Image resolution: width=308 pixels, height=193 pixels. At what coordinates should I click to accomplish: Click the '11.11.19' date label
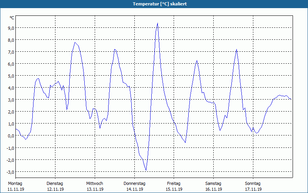(16, 189)
